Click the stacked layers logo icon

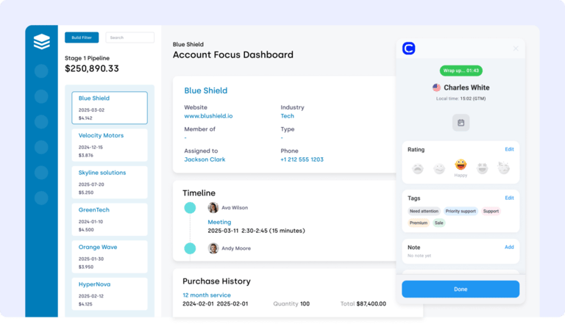41,41
